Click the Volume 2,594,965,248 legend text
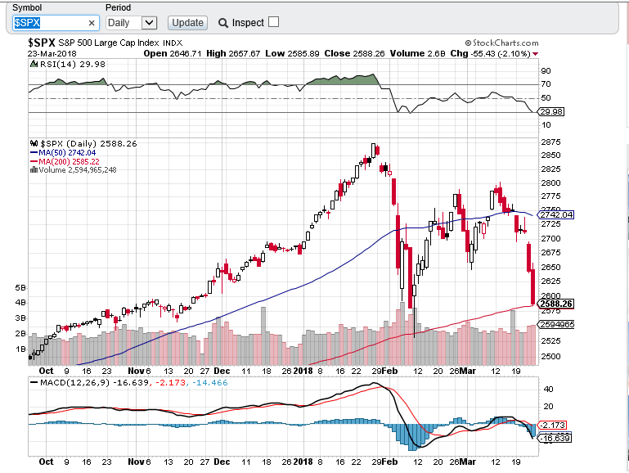The image size is (629, 473). tap(78, 170)
